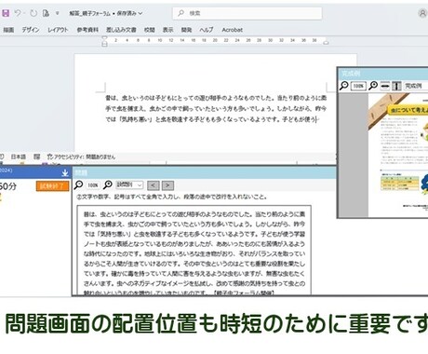Click the download arrow icon on blue exam panel
The image size is (428, 354).
65,172
